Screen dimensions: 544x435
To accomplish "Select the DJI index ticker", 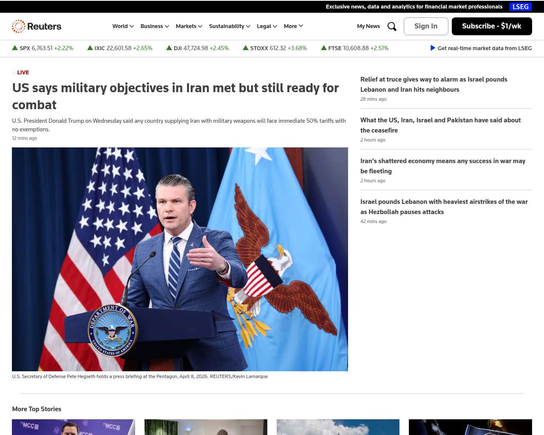I will coord(198,48).
